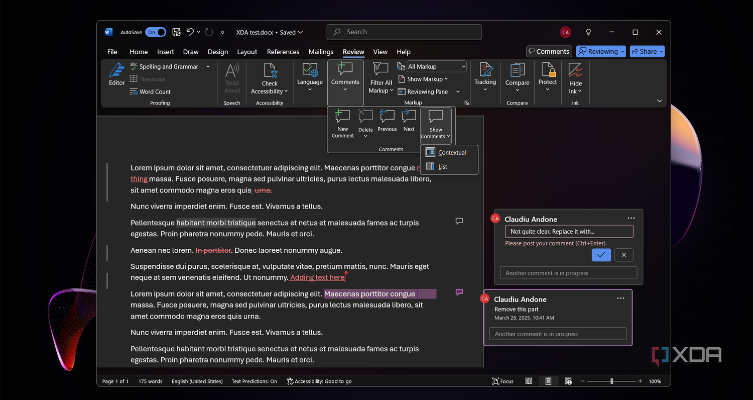Screen dimensions: 753x400
Task: Collapse the ribbon with the chevron
Action: click(659, 101)
